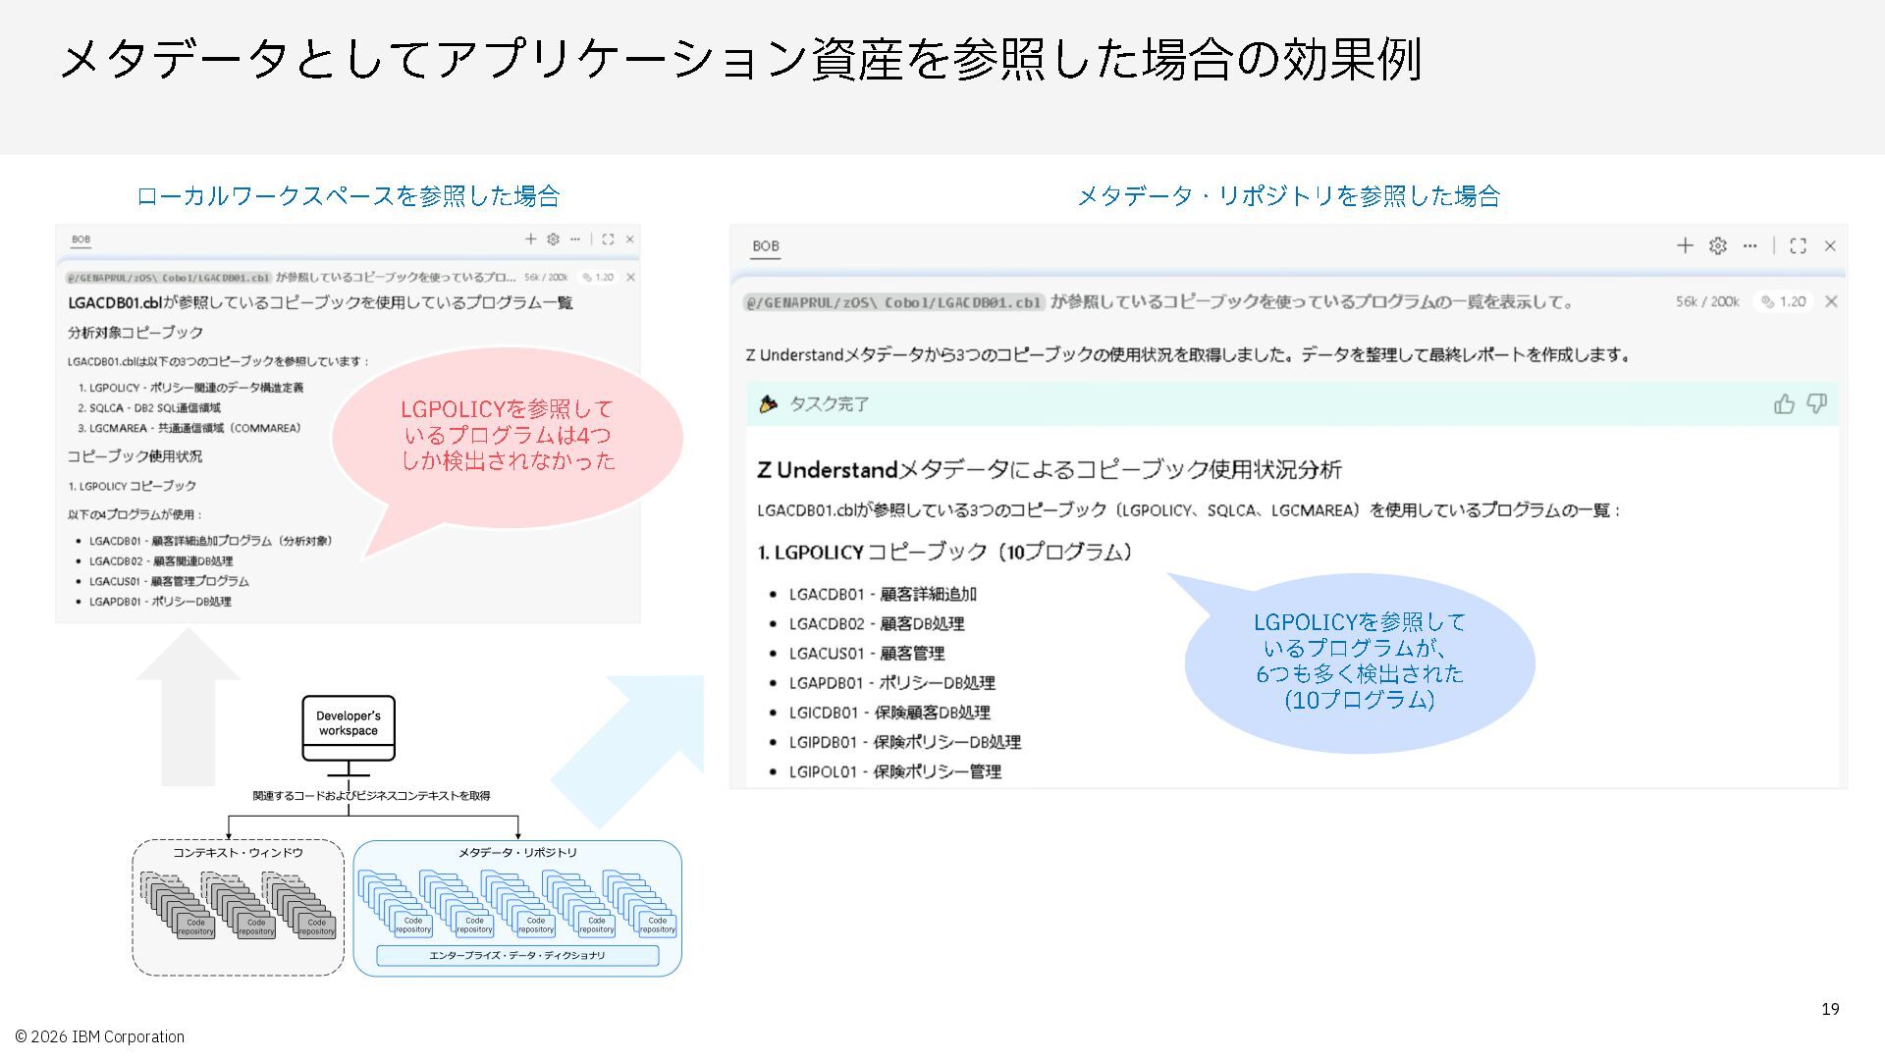Click the © 2026 IBM Corporation footer
Viewport: 1885px width, 1060px height.
(x=99, y=1036)
